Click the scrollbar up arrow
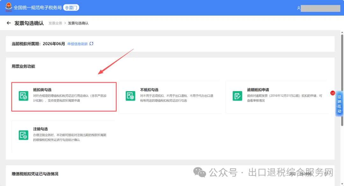 [342, 32]
